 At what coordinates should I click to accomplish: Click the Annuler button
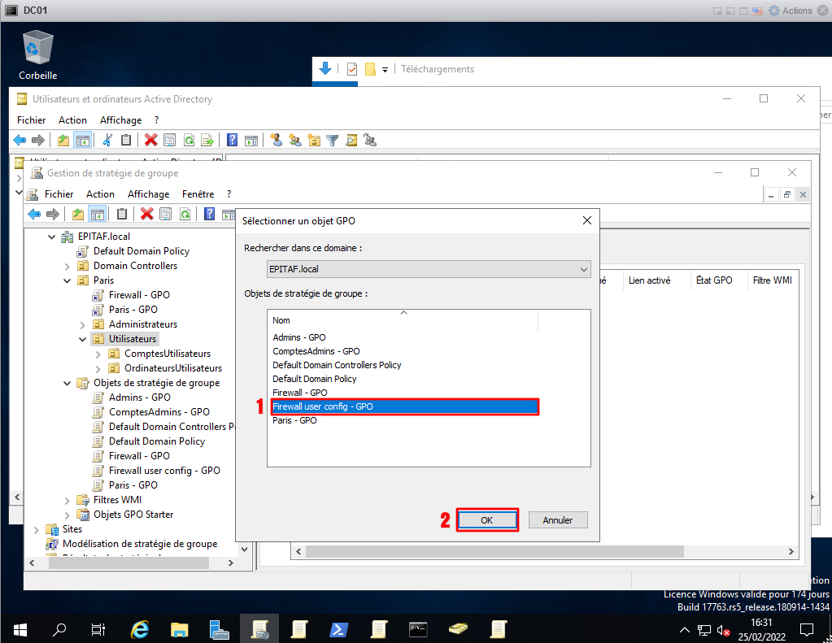coord(557,520)
